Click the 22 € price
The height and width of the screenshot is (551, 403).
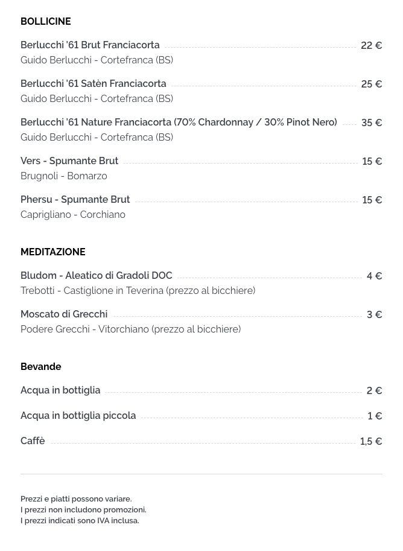click(372, 45)
